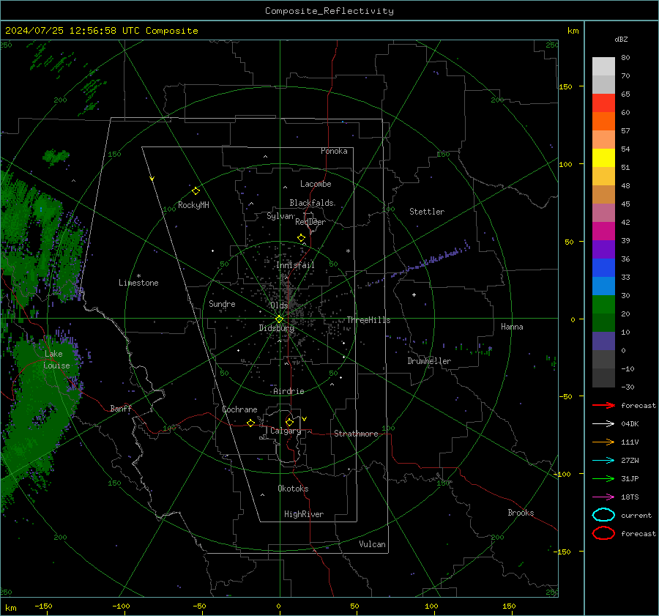659x616 pixels.
Task: Click the Sylvan label on the map
Action: point(280,216)
